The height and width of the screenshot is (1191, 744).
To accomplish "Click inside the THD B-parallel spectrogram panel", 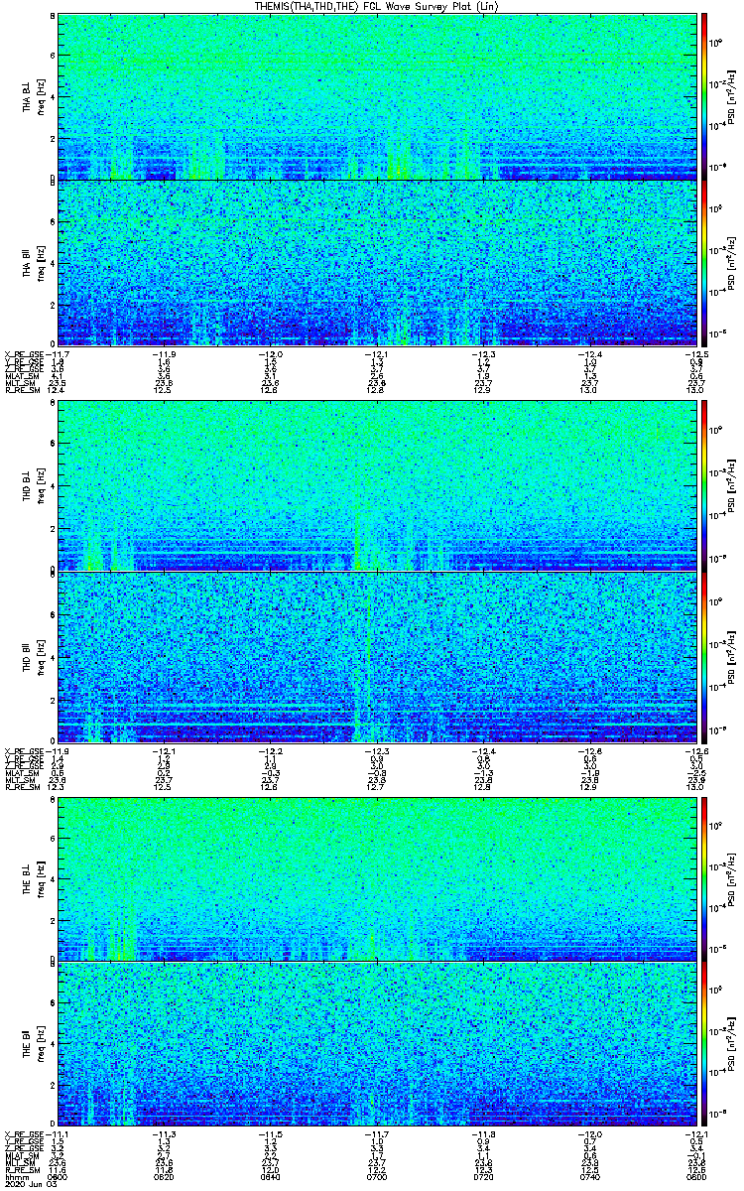I will [x=377, y=656].
